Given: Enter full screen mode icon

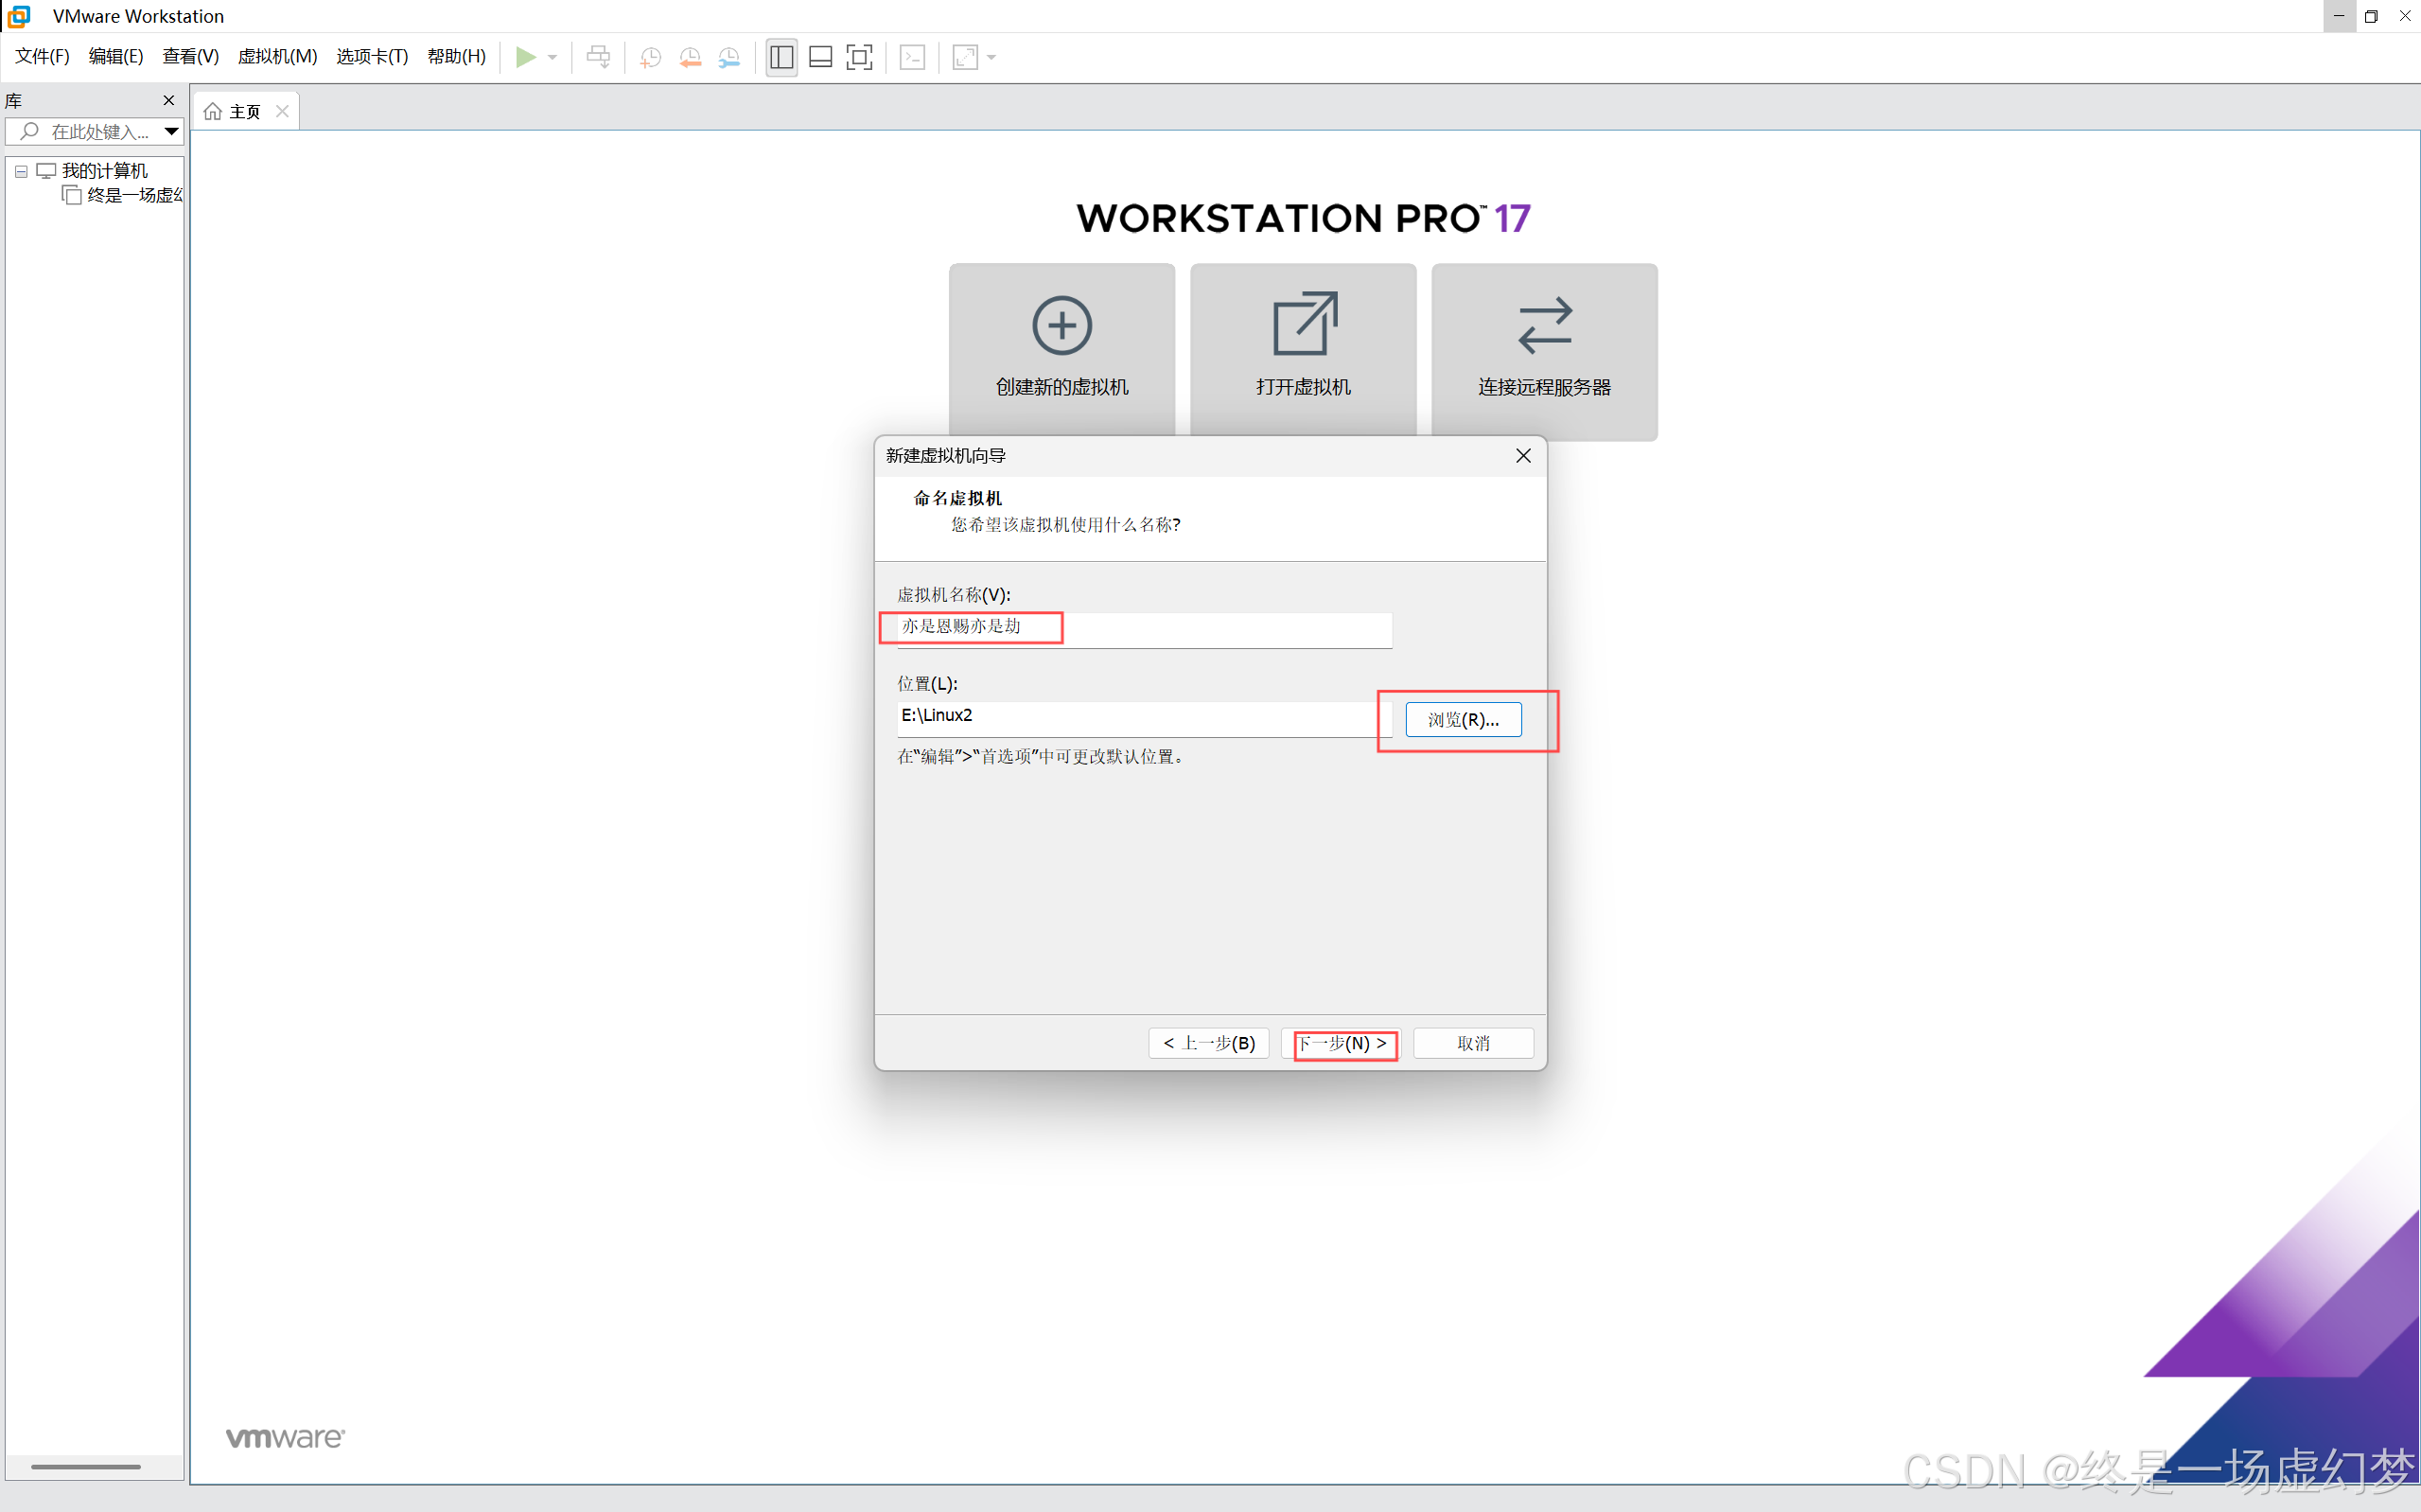Looking at the screenshot, I should click(859, 57).
